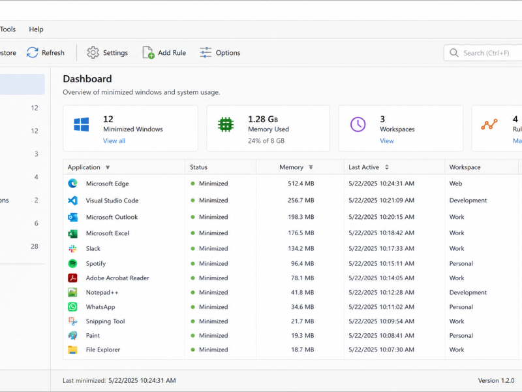Click the orange graph Rules icon
This screenshot has height=392, width=522.
(489, 124)
